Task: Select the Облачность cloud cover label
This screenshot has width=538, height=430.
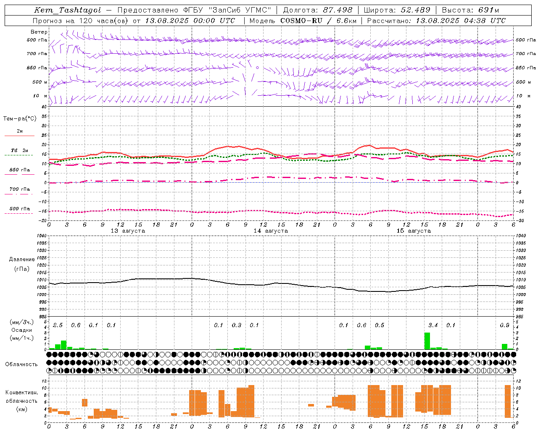Action: 21,364
